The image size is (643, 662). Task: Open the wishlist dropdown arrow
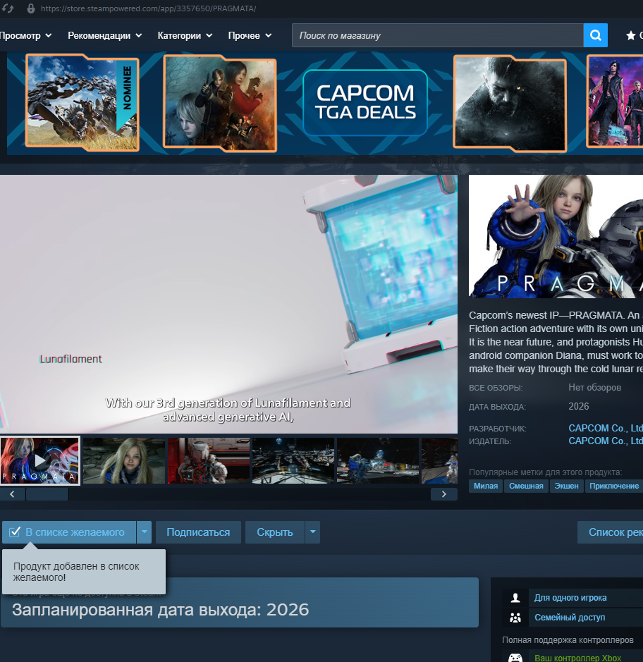(x=144, y=532)
